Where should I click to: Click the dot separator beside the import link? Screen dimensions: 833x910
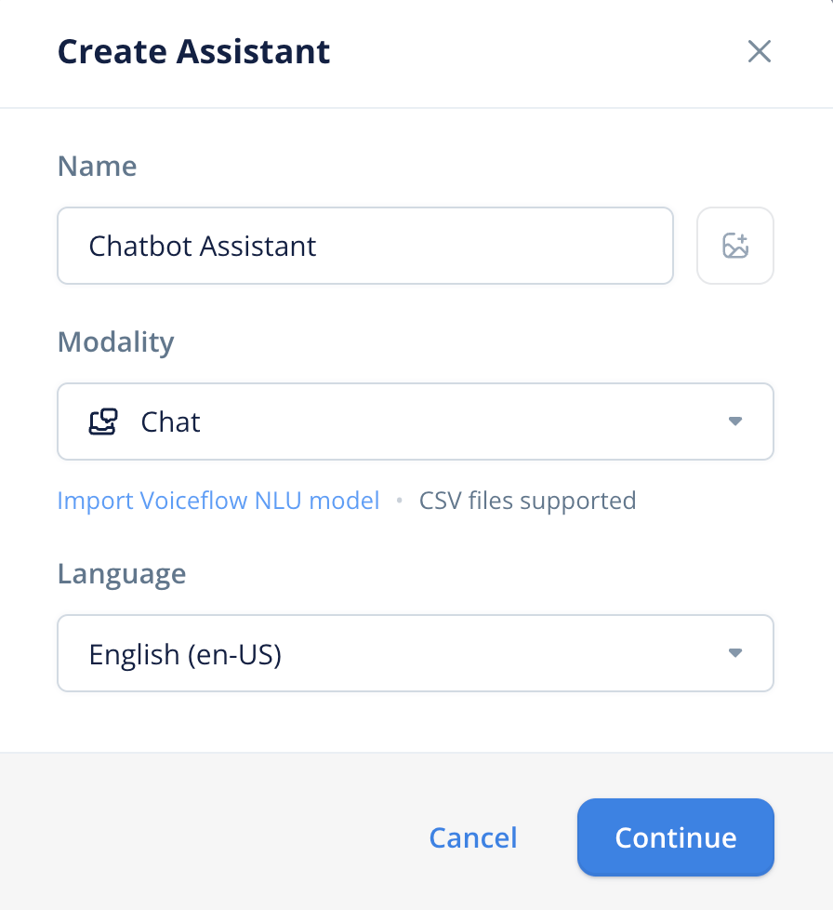[x=400, y=501]
